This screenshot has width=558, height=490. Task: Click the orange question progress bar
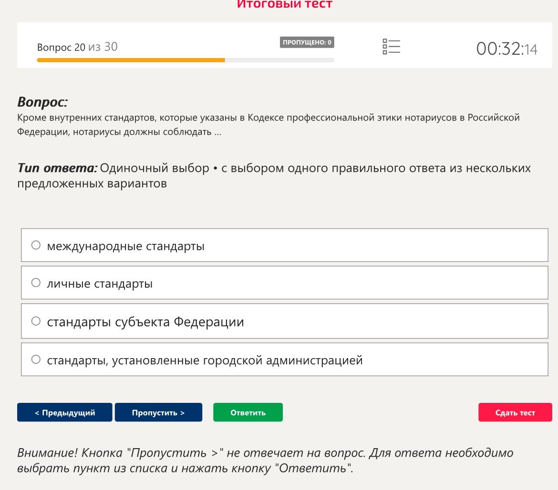[131, 60]
